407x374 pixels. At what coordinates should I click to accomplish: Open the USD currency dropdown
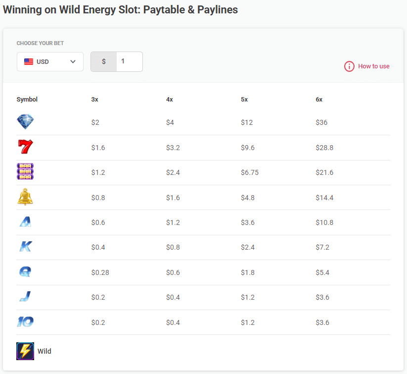tap(49, 61)
